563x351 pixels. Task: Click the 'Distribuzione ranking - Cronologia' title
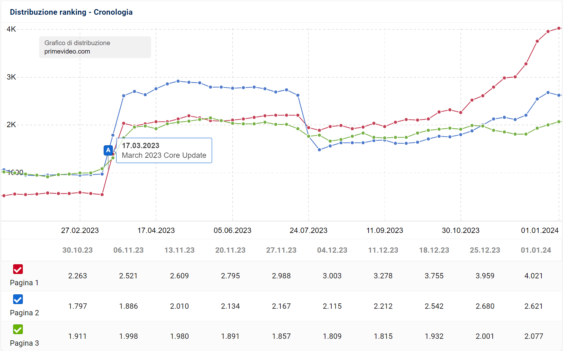coord(71,12)
